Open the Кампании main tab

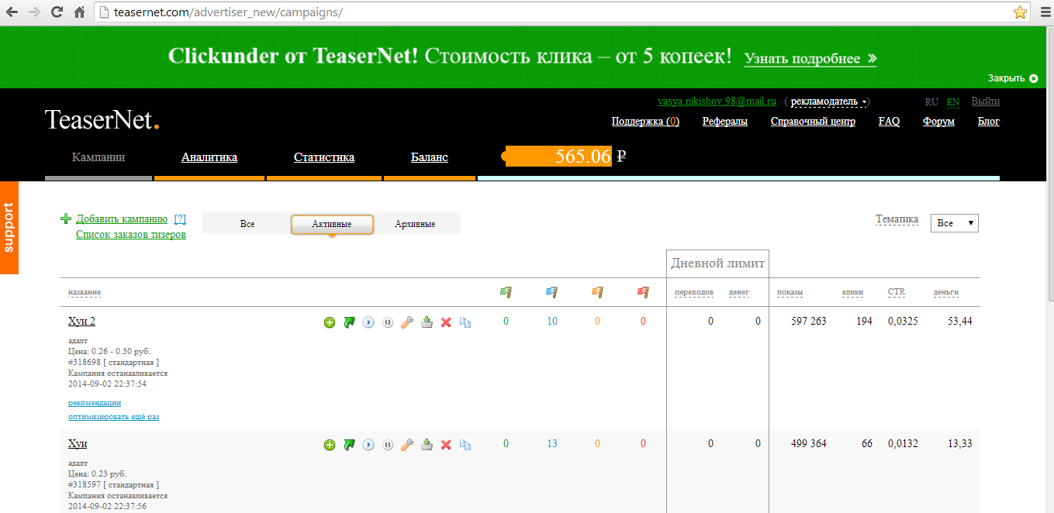tap(98, 157)
